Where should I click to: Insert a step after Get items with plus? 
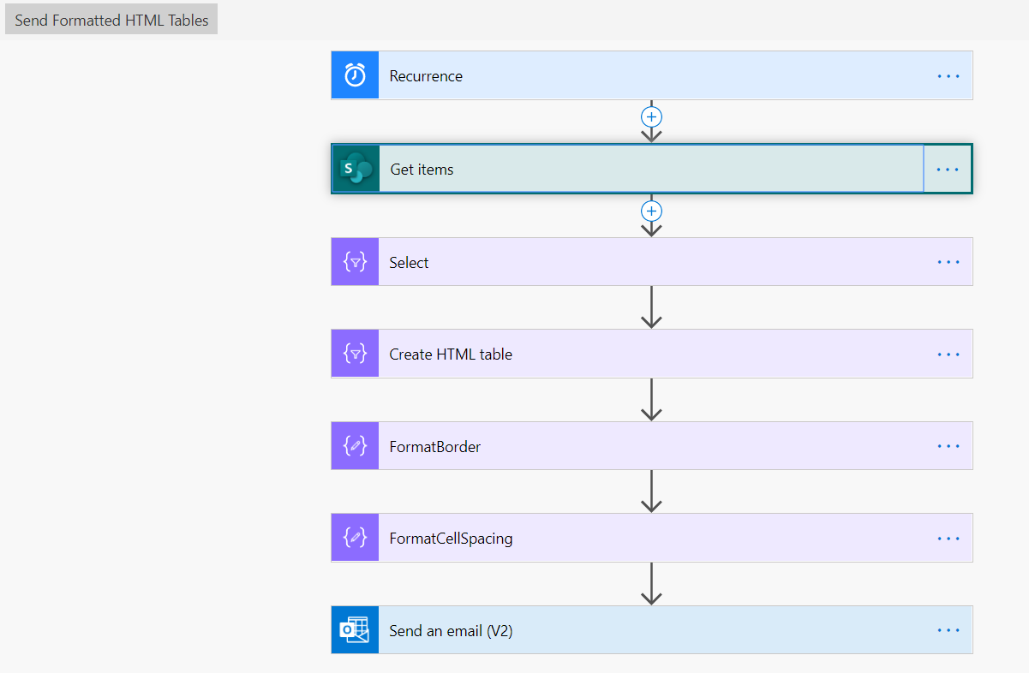click(652, 211)
